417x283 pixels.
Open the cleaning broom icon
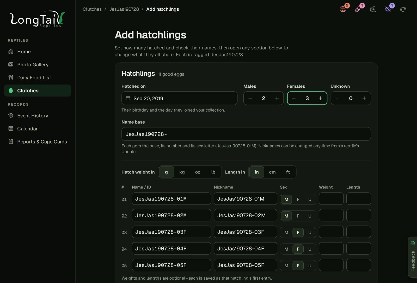click(x=373, y=9)
